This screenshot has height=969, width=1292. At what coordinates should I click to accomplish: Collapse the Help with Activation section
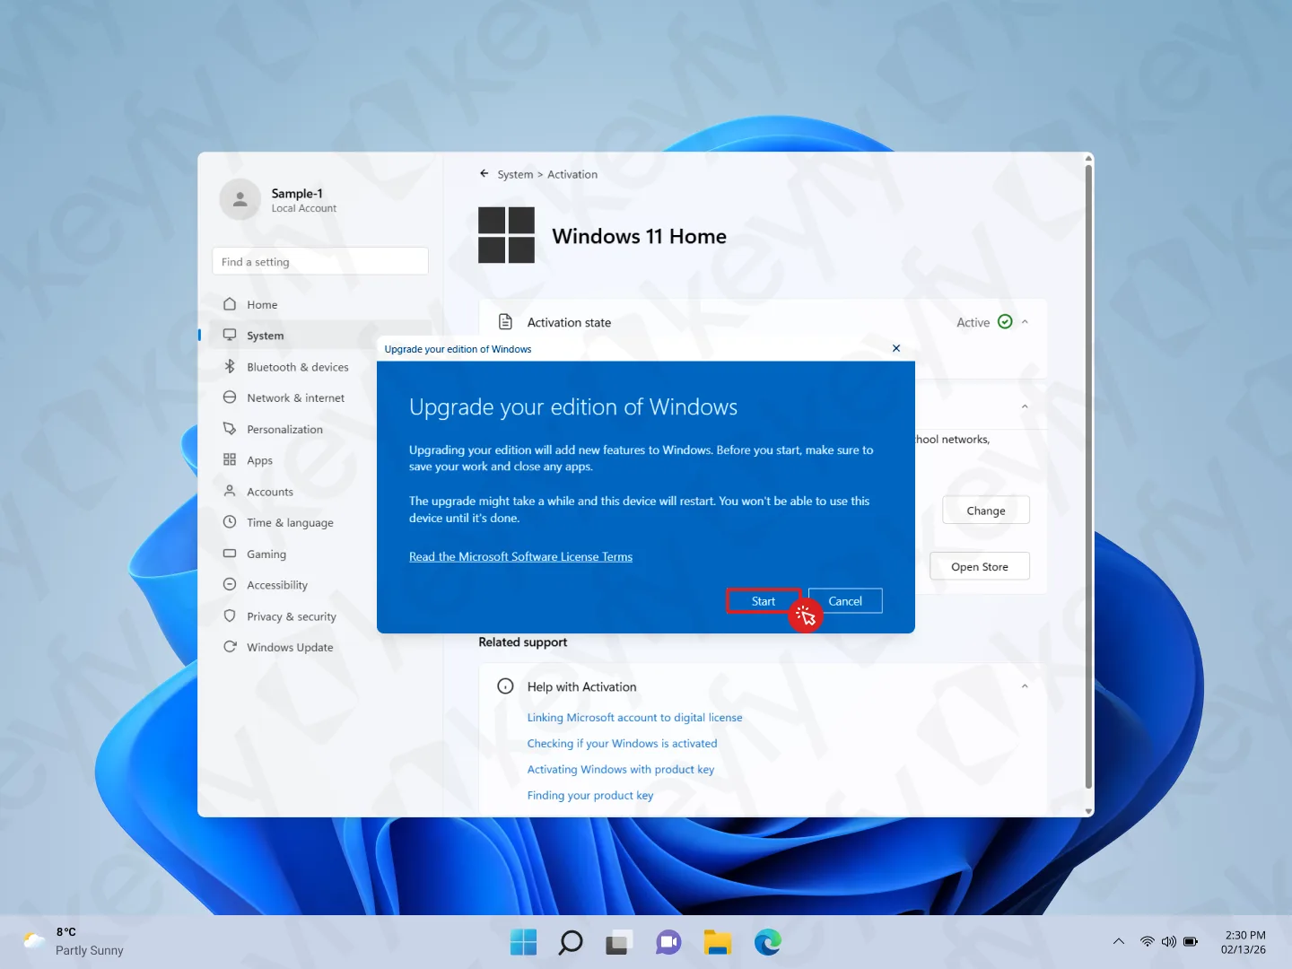pos(1025,686)
